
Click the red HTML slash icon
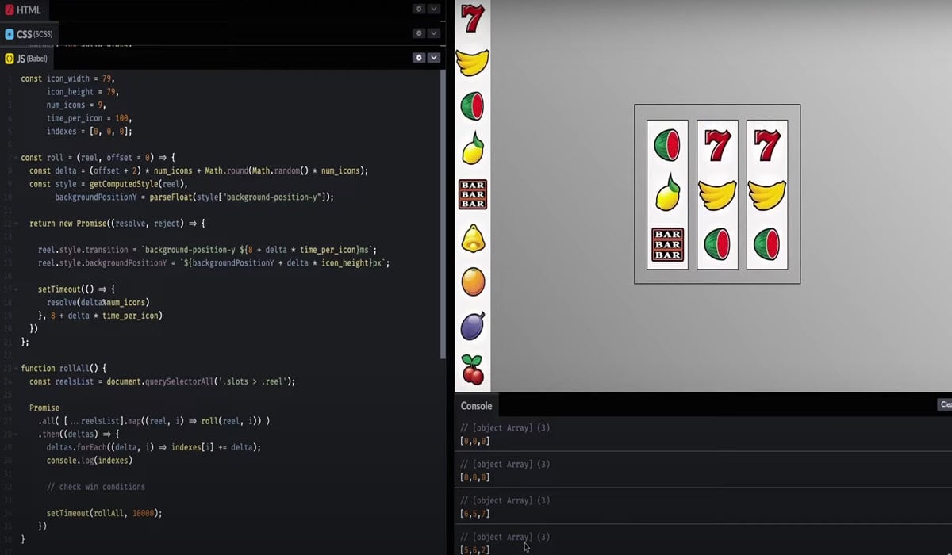(x=10, y=10)
